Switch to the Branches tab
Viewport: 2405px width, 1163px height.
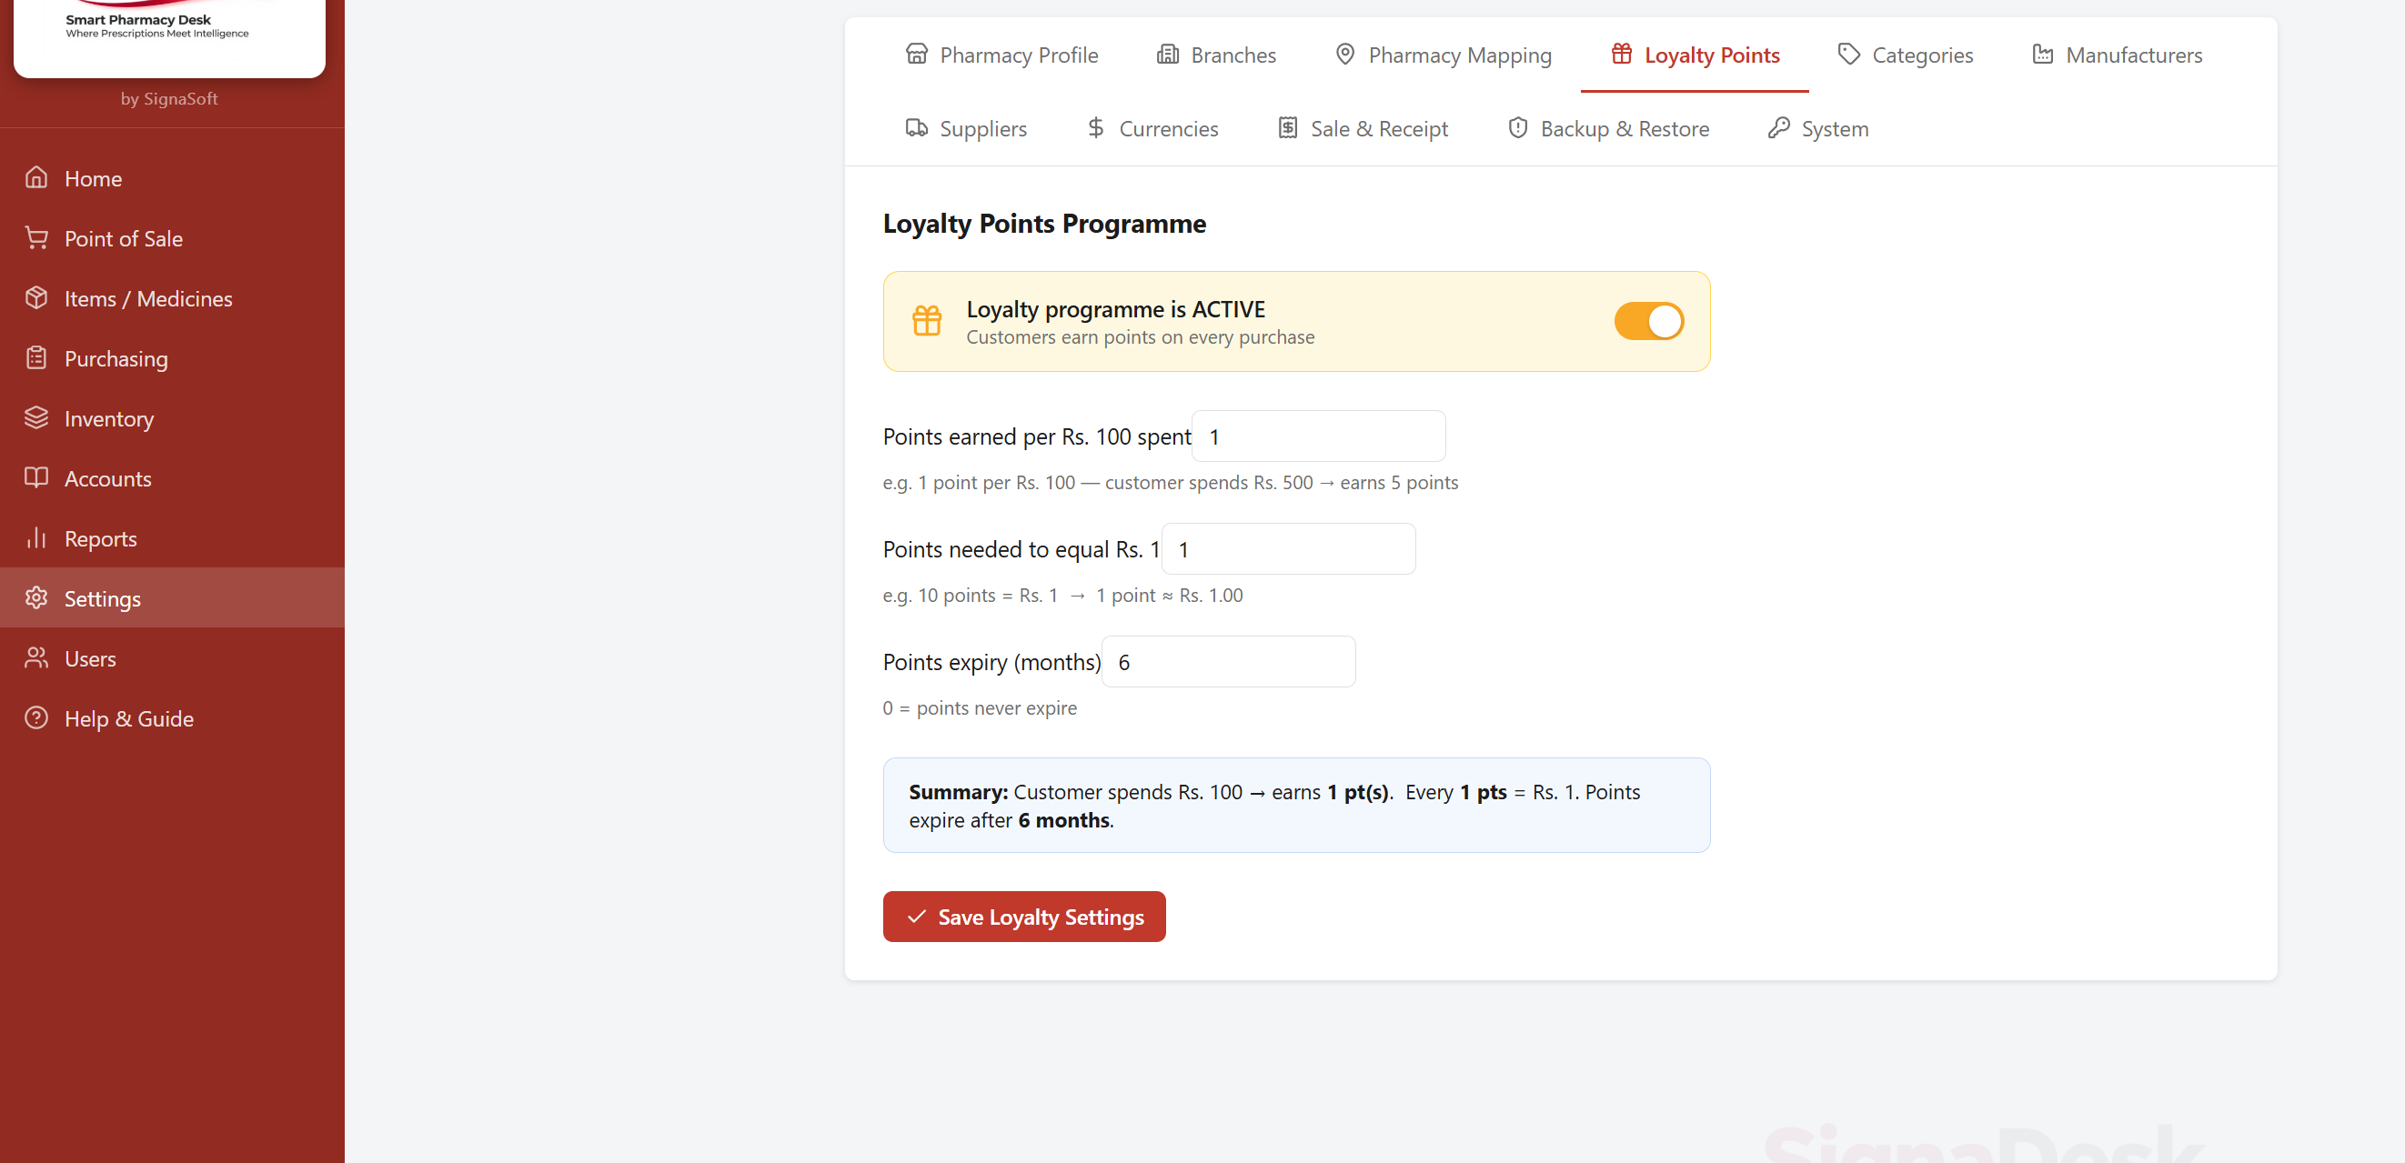tap(1215, 55)
